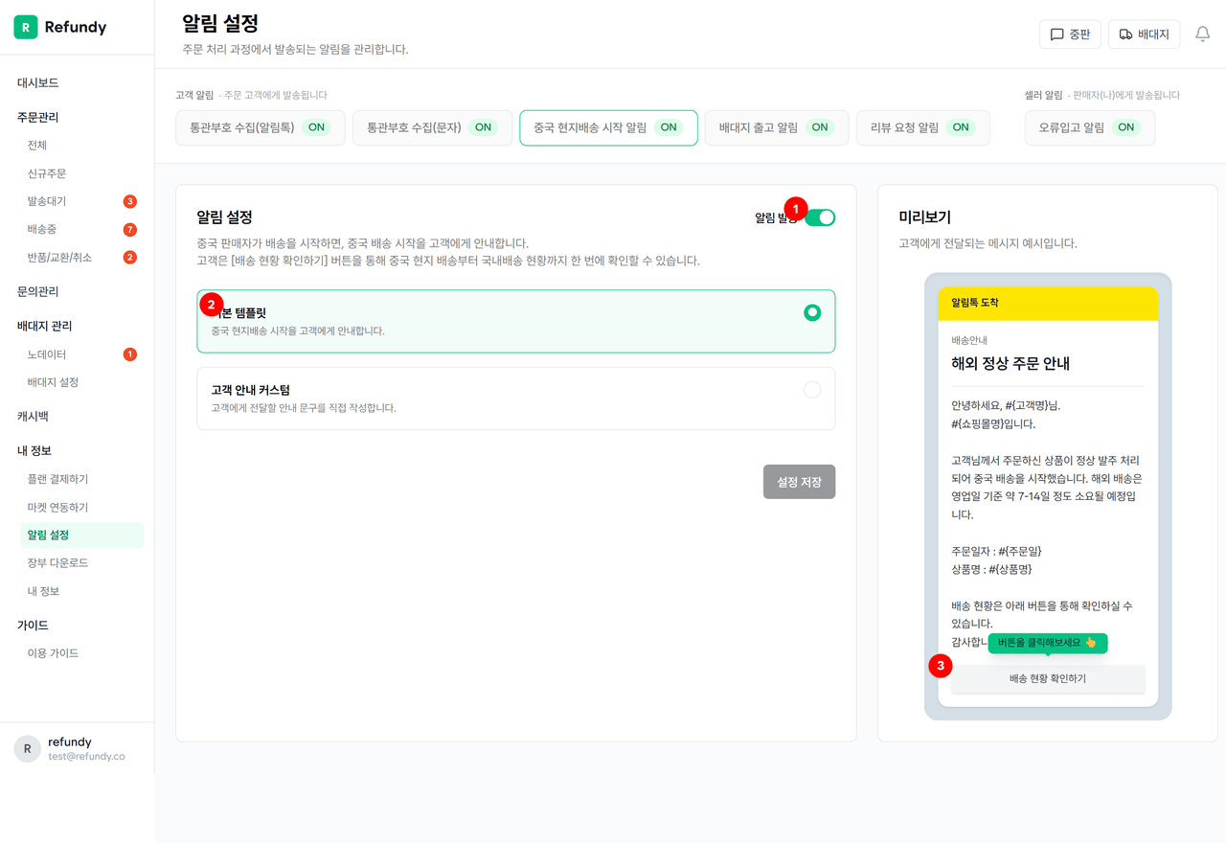Open 전체 orders list
1226x843 pixels.
tap(37, 146)
